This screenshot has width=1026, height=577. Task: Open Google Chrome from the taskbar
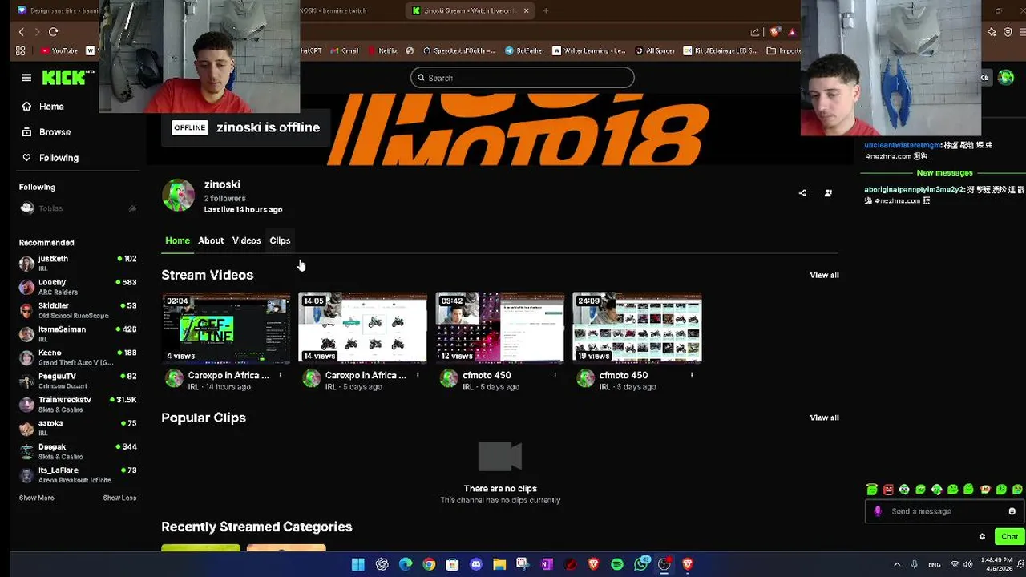coord(429,564)
